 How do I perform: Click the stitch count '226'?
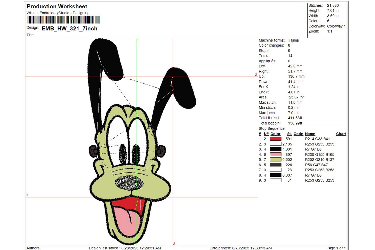coord(289,165)
